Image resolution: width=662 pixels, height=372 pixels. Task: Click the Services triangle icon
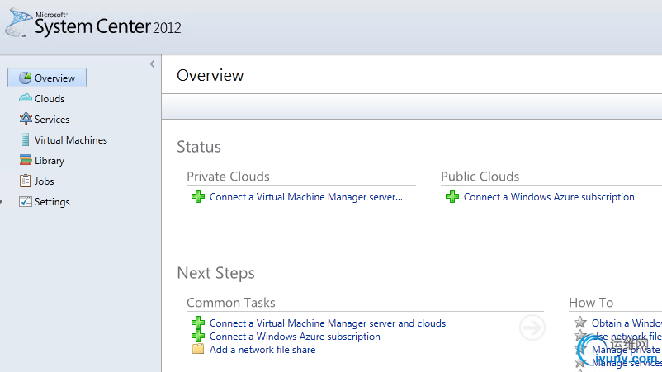click(26, 119)
